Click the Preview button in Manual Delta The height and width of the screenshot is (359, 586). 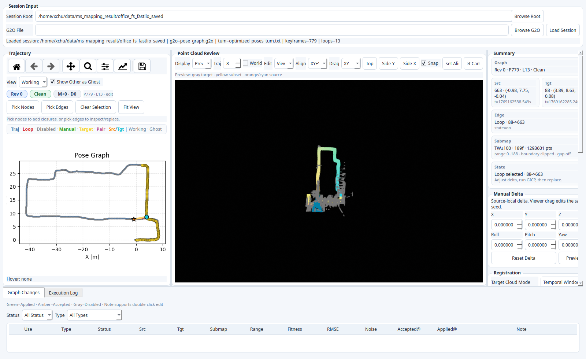pos(569,258)
